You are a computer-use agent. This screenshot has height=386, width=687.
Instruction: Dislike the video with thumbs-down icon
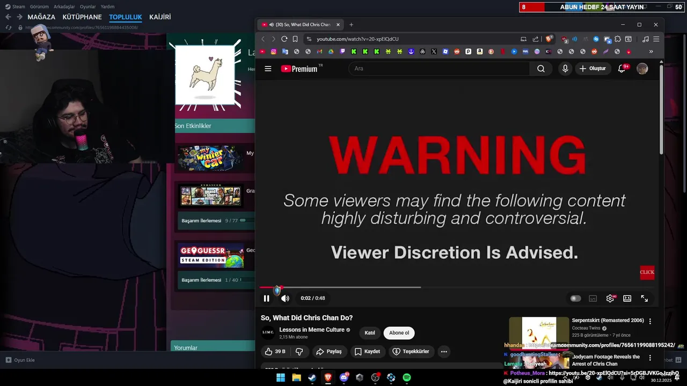pos(299,352)
